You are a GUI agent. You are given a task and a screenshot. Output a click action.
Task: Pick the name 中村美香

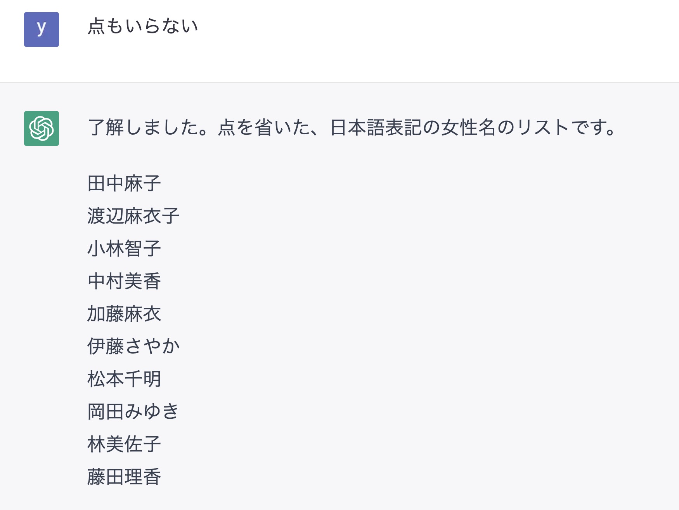tap(124, 281)
